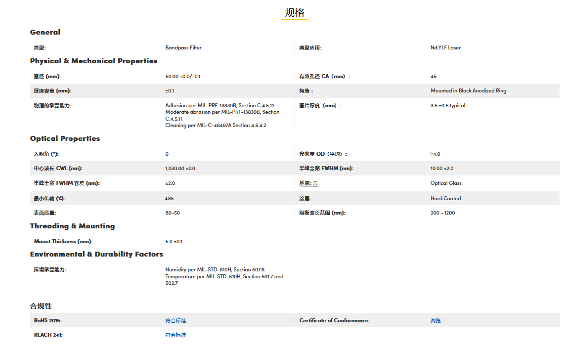Click the Hard Coated coating value
Viewport: 565px width, 348px height.
click(x=445, y=199)
